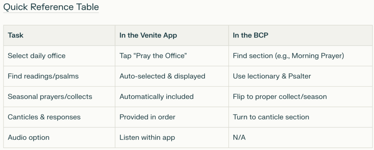Click the Listen within app cell
Image resolution: width=374 pixels, height=150 pixels.
point(172,138)
